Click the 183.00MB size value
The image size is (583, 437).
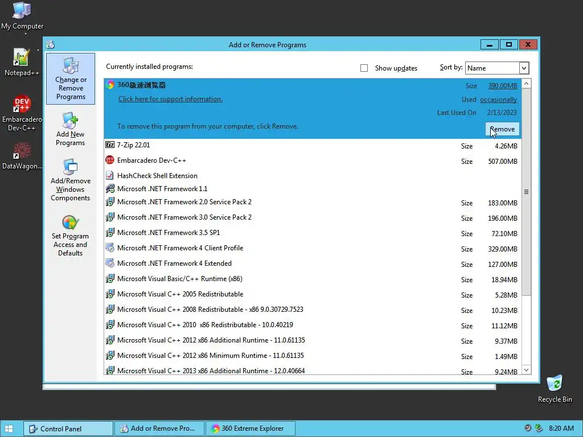tap(502, 203)
